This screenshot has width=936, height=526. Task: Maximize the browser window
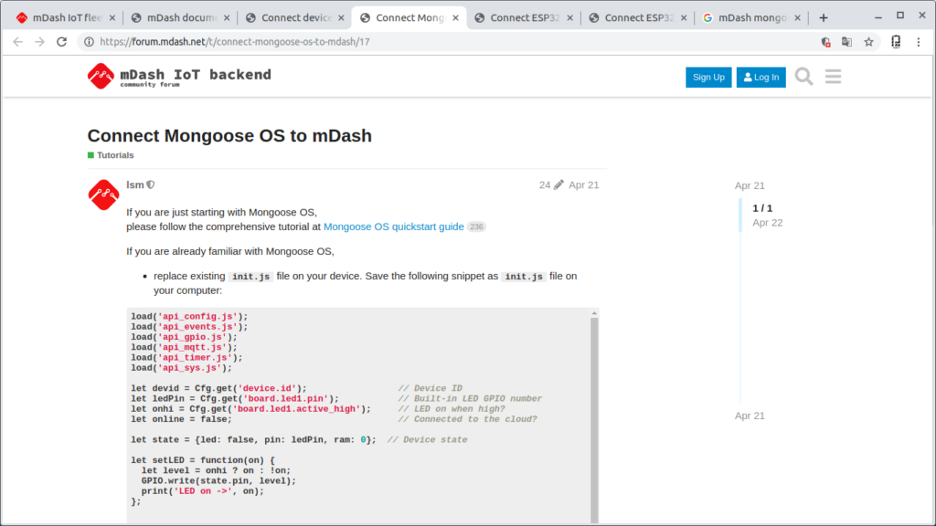pyautogui.click(x=900, y=16)
